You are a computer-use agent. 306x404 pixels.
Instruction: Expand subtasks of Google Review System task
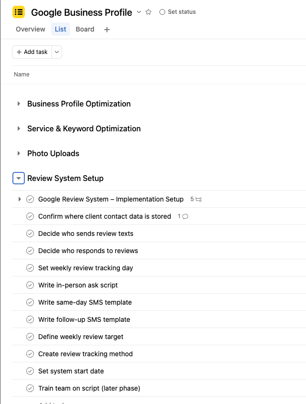click(20, 199)
